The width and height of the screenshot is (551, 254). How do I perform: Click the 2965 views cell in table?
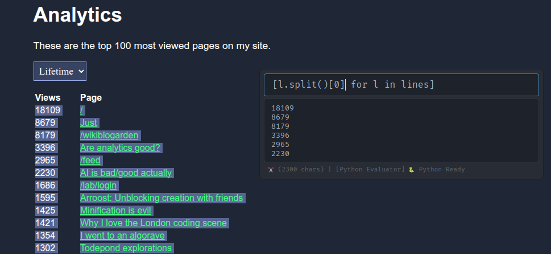click(45, 161)
